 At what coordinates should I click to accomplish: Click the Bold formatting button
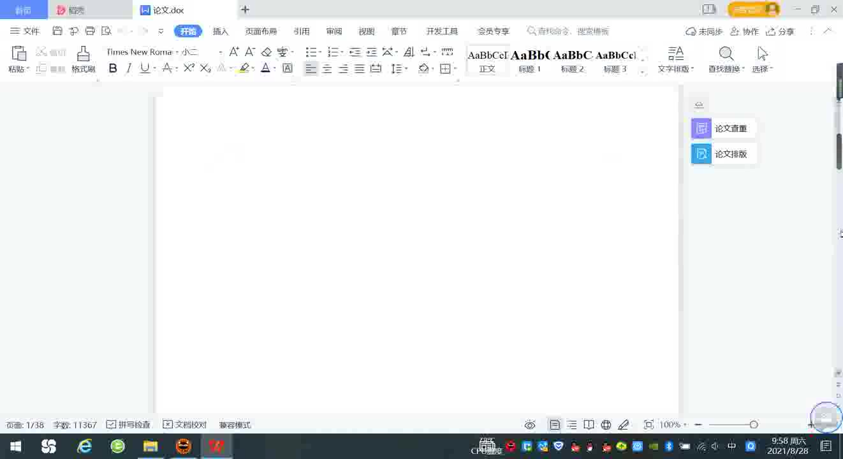click(x=113, y=68)
